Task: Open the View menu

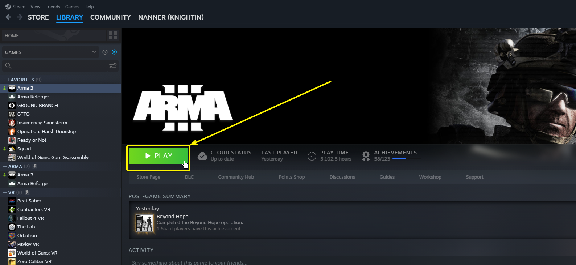Action: point(36,7)
